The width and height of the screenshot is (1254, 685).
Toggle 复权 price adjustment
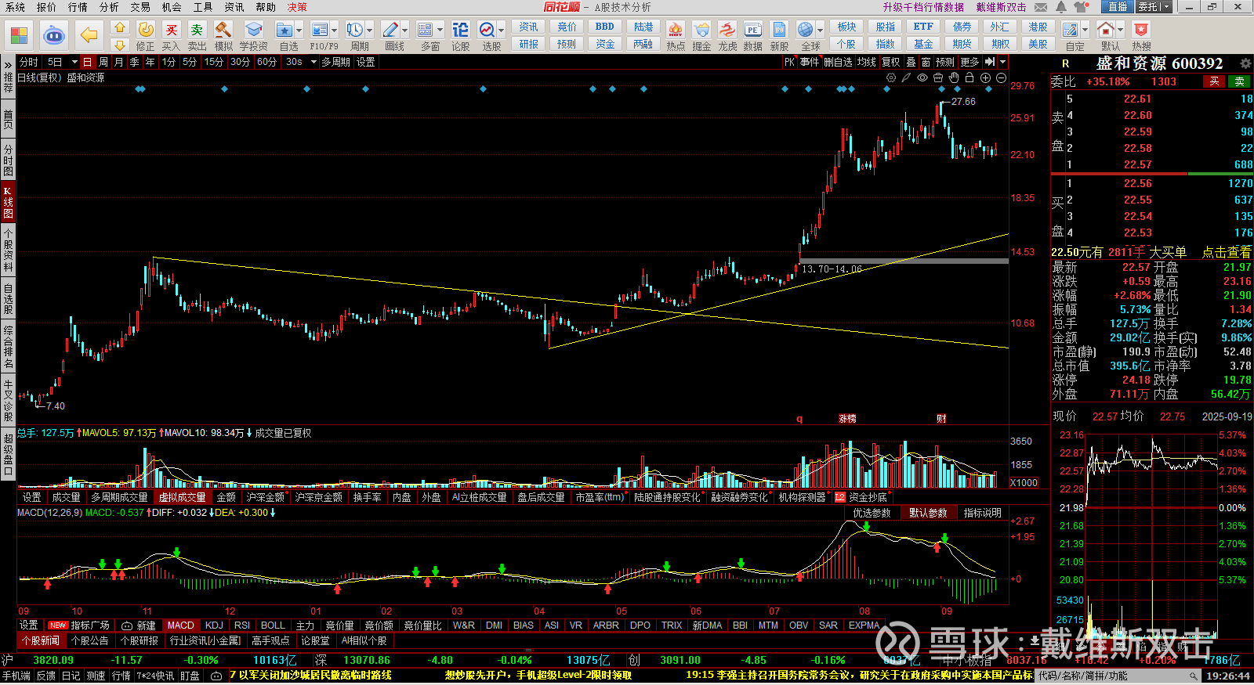pos(890,62)
